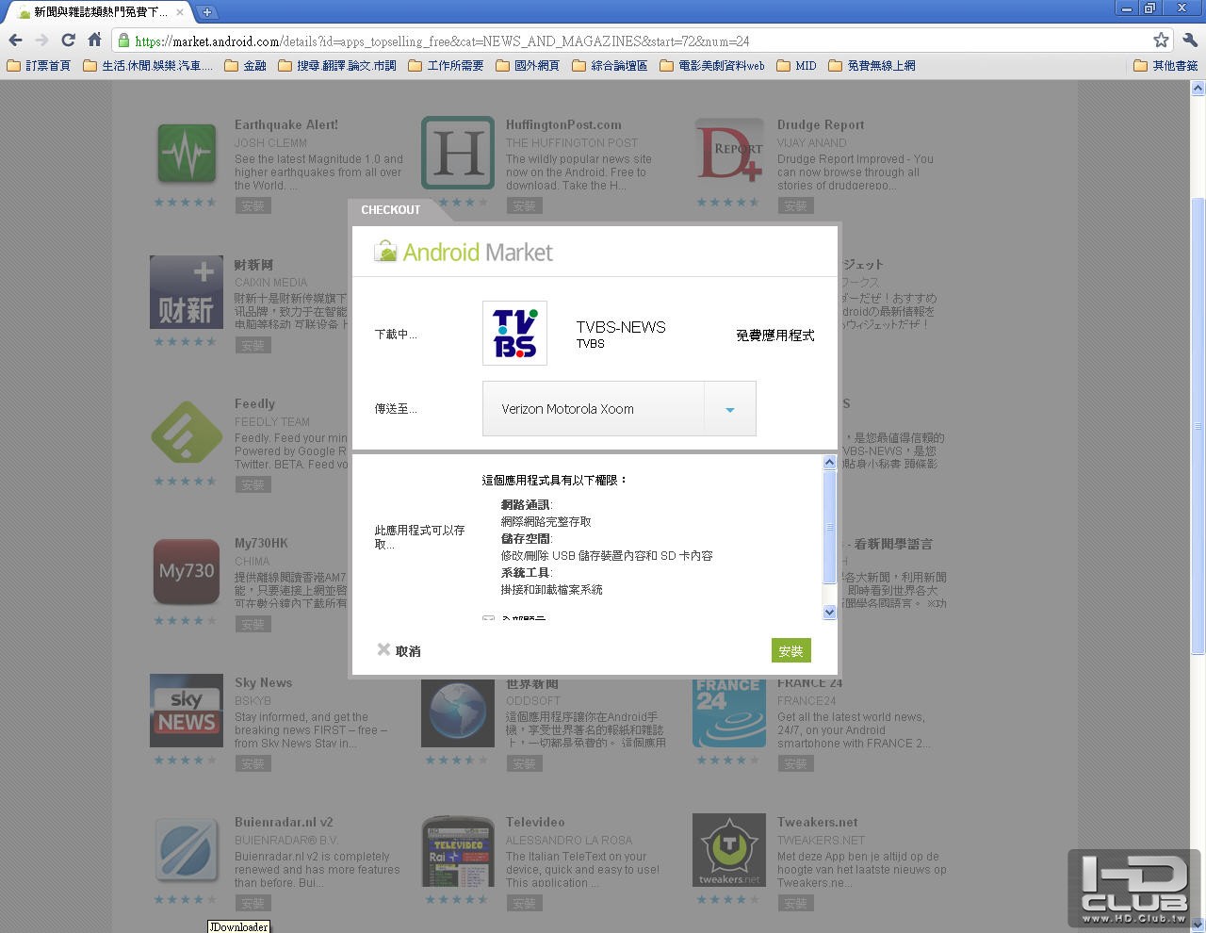Image resolution: width=1206 pixels, height=933 pixels.
Task: Open the Tweakers.net app icon
Action: click(x=729, y=850)
